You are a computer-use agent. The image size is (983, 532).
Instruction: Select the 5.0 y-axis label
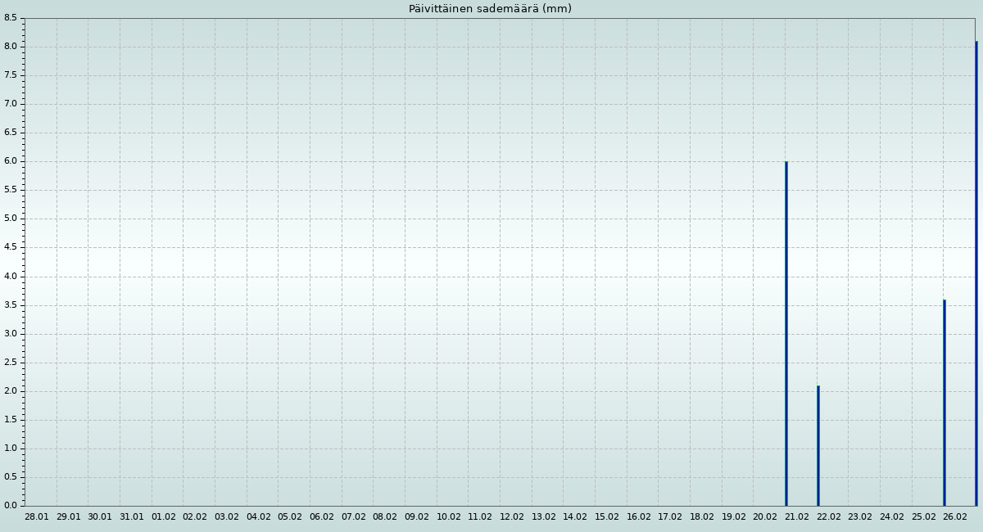pyautogui.click(x=11, y=219)
